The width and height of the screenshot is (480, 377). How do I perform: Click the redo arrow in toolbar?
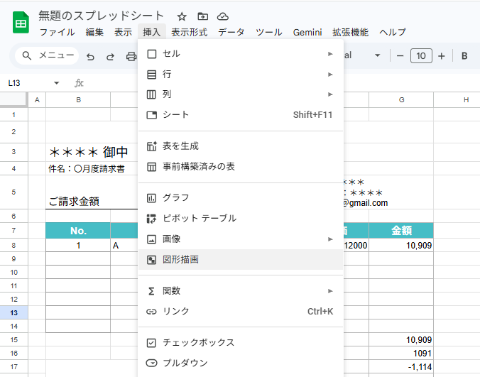(111, 56)
